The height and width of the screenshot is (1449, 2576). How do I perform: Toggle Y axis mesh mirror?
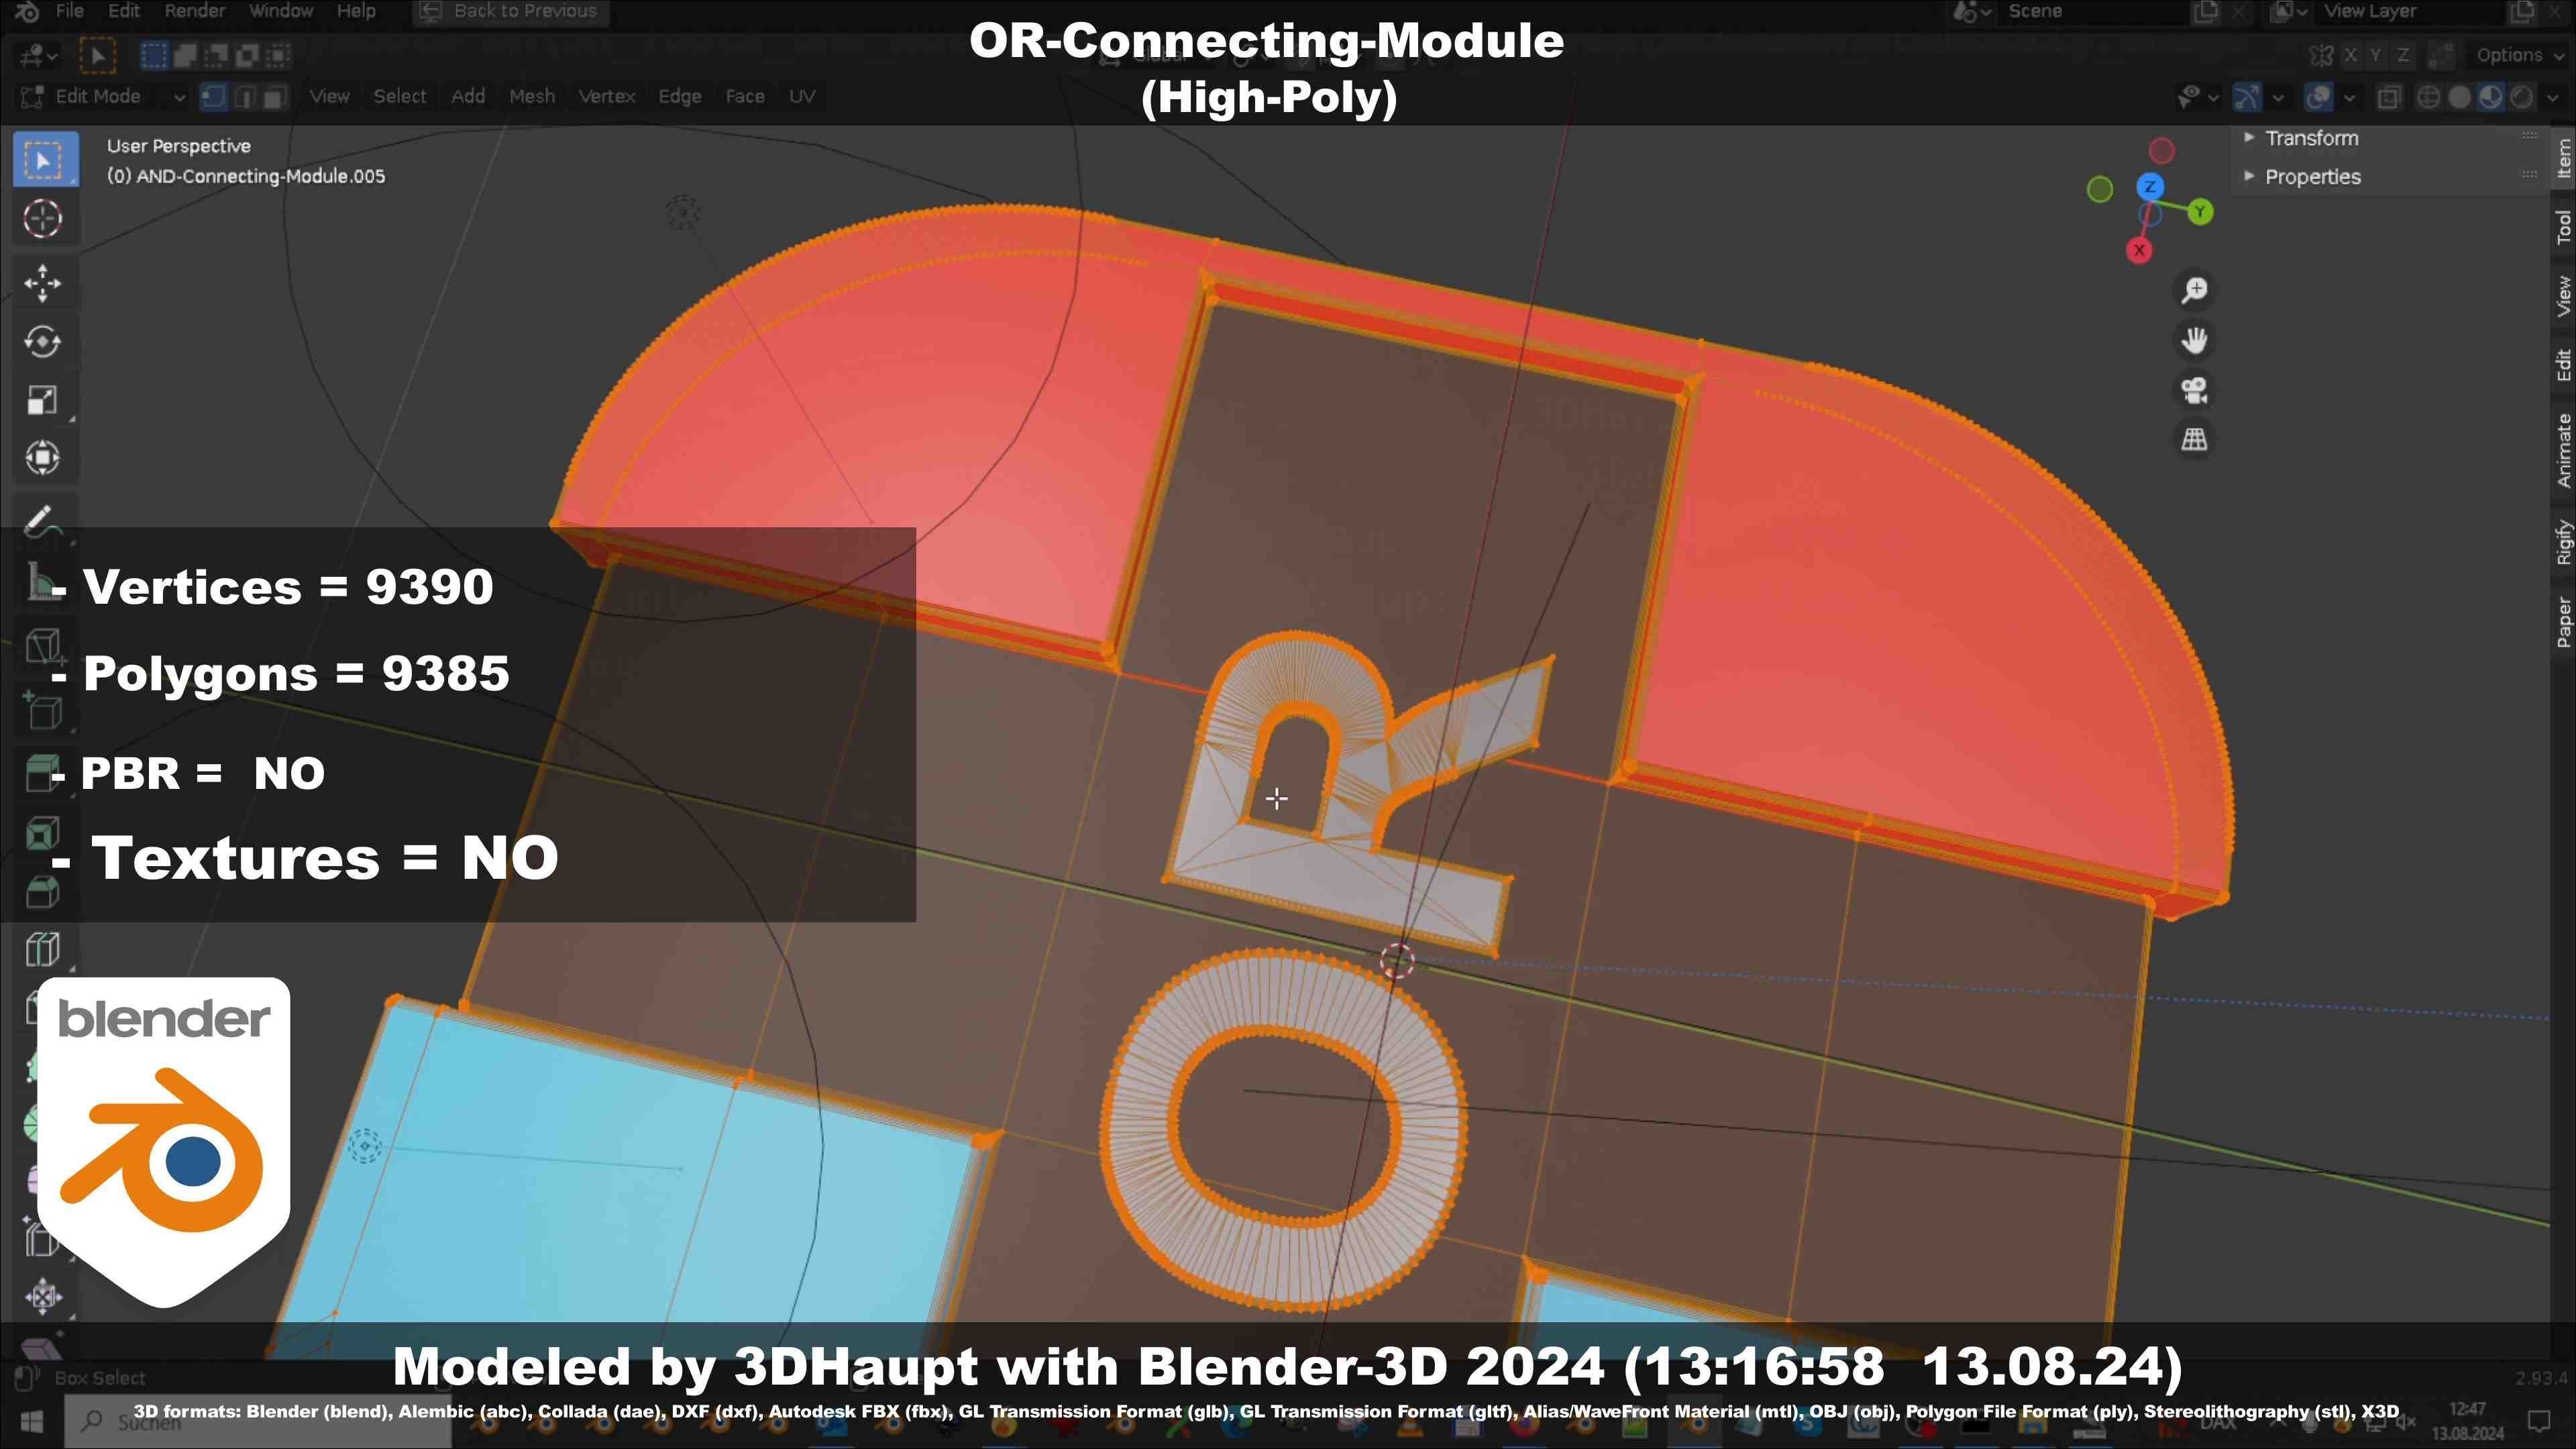2376,55
